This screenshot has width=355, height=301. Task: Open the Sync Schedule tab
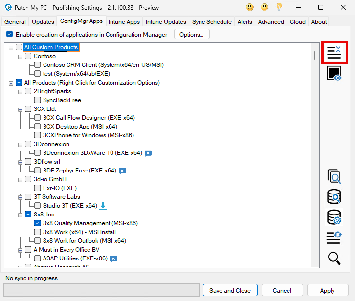click(212, 22)
